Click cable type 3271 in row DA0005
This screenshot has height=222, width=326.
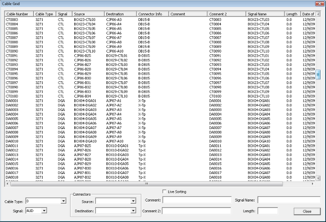(39, 119)
